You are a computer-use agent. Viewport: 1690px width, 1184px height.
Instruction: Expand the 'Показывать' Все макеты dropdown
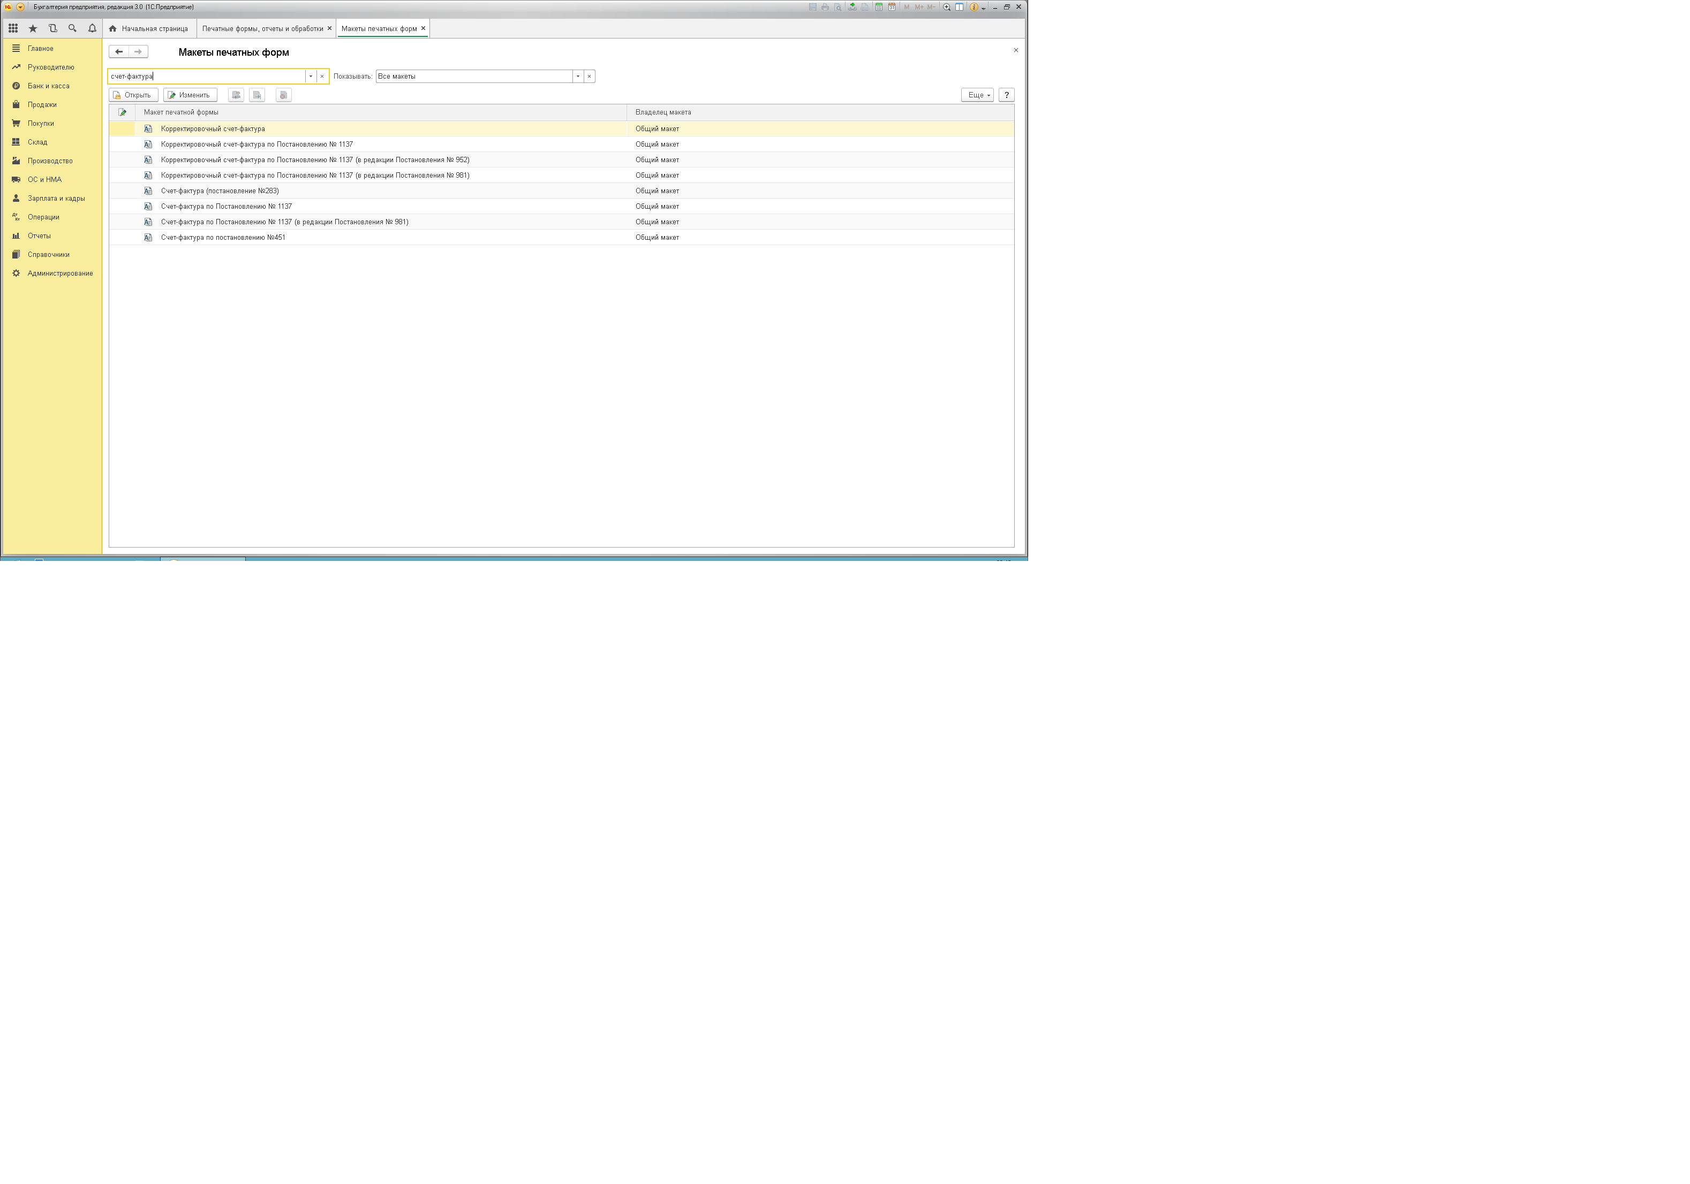point(578,77)
